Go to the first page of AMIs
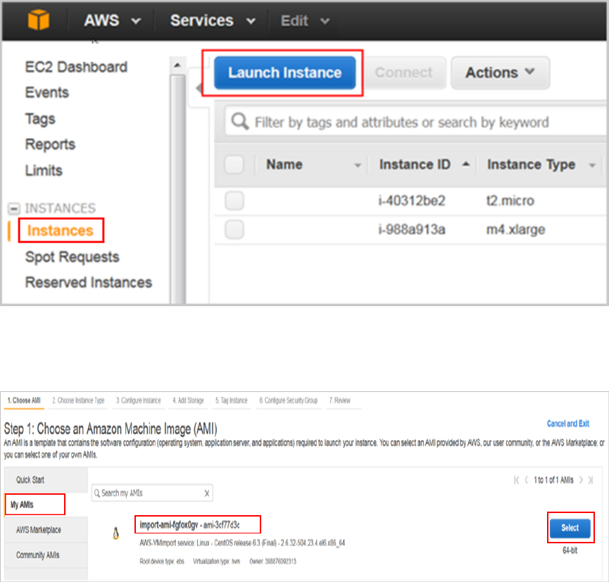 coord(516,480)
